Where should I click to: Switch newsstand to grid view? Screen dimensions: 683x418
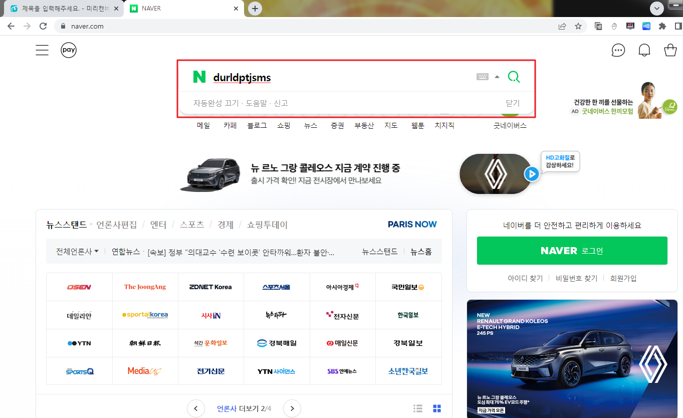click(437, 408)
